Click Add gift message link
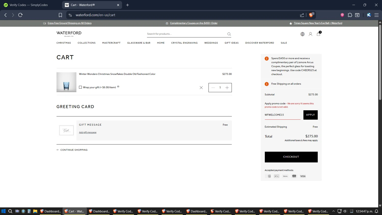Viewport: 382px width, 215px height. pos(88,132)
